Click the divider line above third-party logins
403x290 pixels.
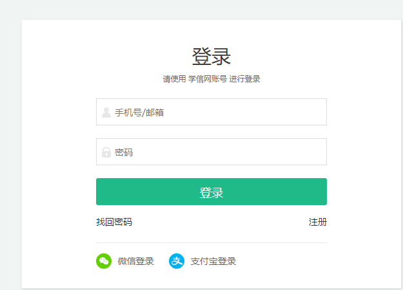coord(211,243)
